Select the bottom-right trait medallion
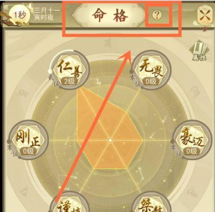This screenshot has height=212, width=215. click(151, 202)
